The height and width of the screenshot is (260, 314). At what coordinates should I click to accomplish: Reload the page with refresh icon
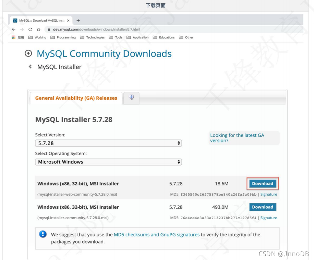pyautogui.click(x=30, y=29)
